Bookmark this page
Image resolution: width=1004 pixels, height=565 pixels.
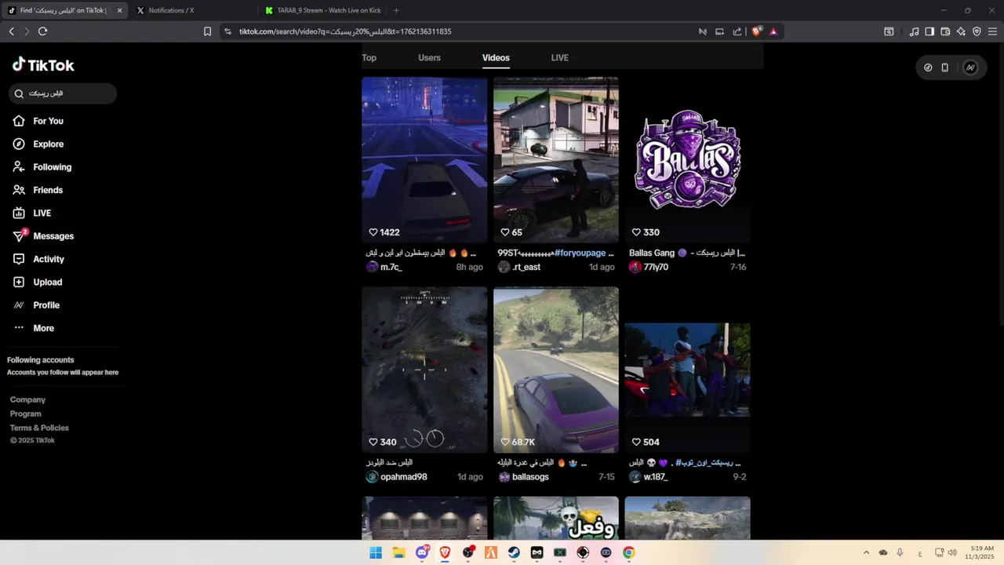(207, 31)
